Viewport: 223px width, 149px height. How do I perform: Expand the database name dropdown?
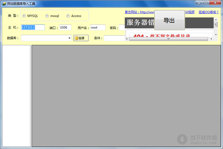click(70, 38)
